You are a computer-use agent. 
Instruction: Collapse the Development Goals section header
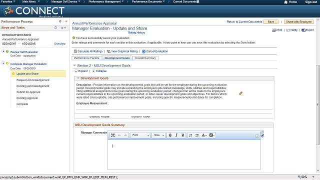point(78,78)
